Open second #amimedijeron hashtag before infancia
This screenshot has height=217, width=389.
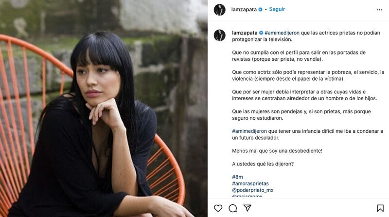pyautogui.click(x=249, y=131)
